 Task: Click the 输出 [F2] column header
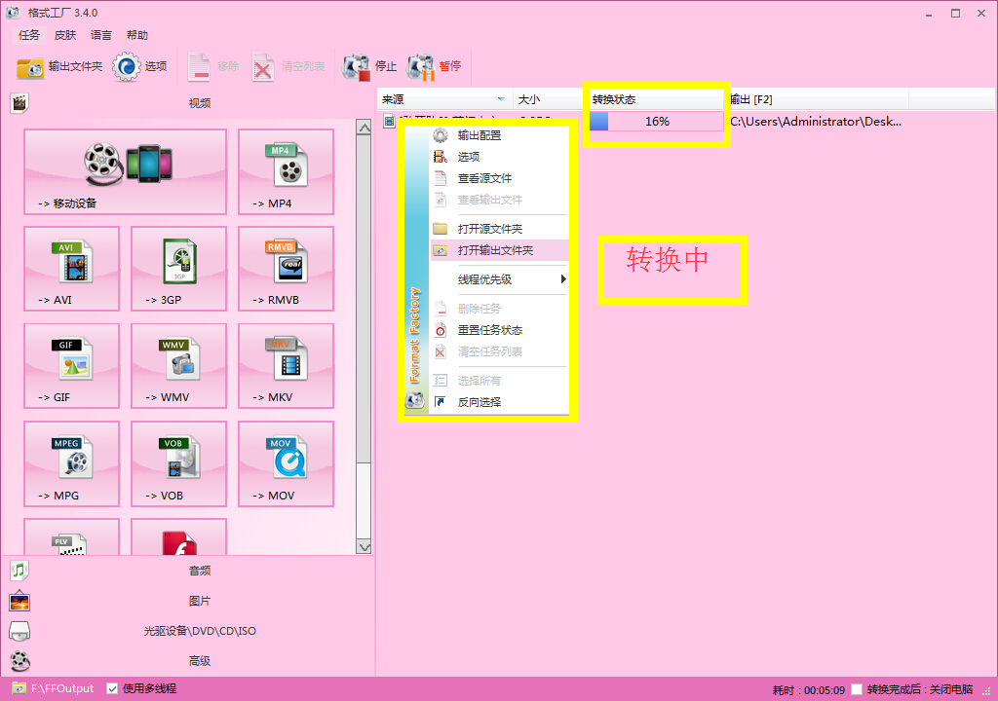[x=818, y=99]
